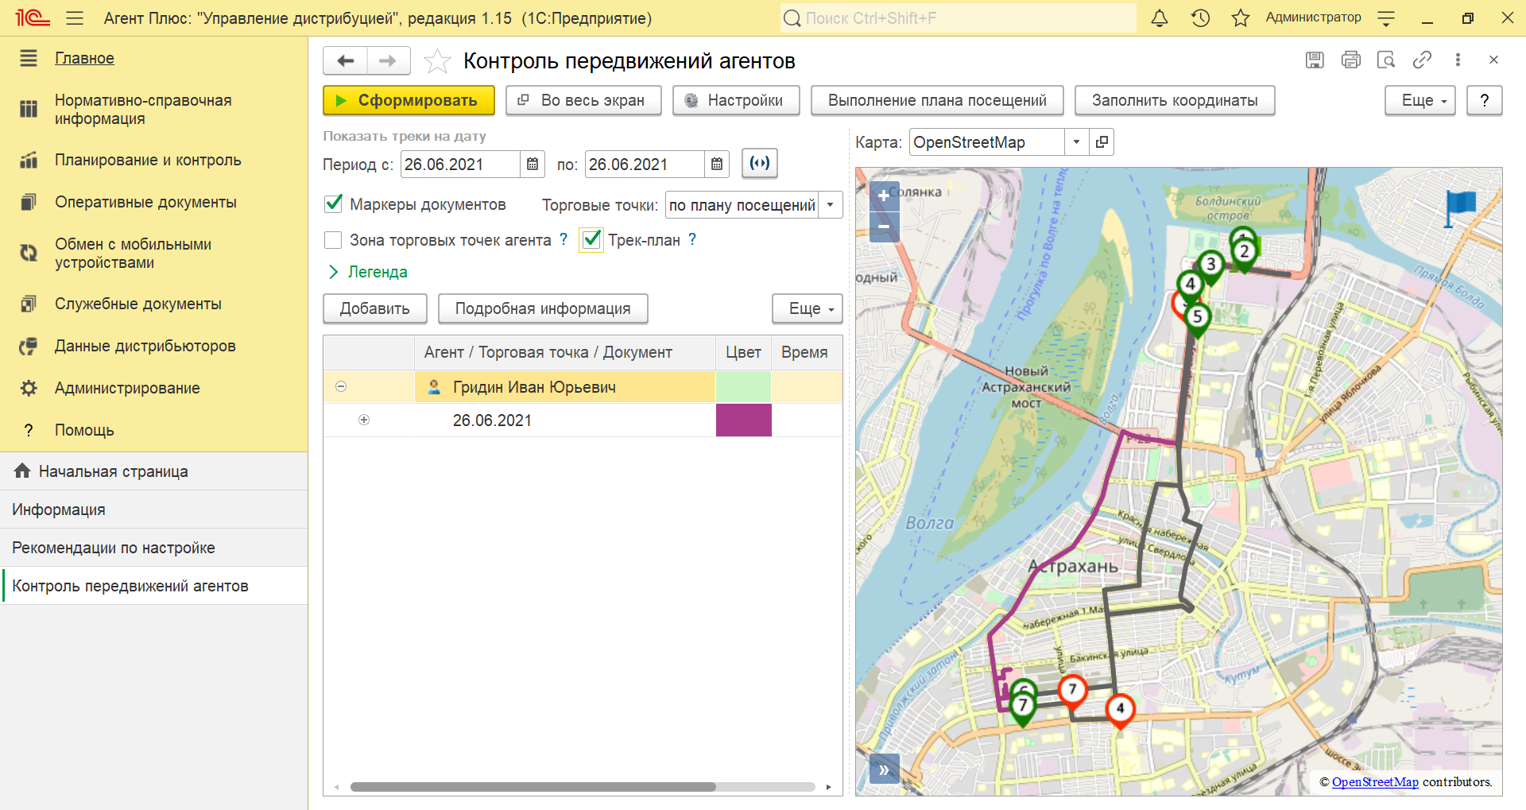
Task: Enable Зона торговых точек агента checkbox
Action: pos(334,239)
